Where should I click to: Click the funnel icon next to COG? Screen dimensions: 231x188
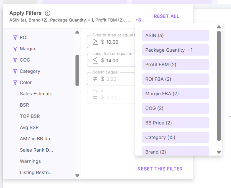[15, 60]
